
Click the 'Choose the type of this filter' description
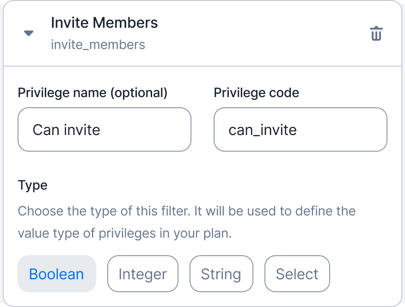click(187, 211)
